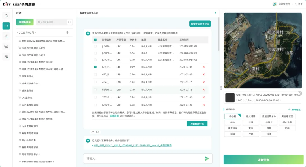Send message with paper plane icon
Screen dimensions: 306x167
tap(207, 159)
